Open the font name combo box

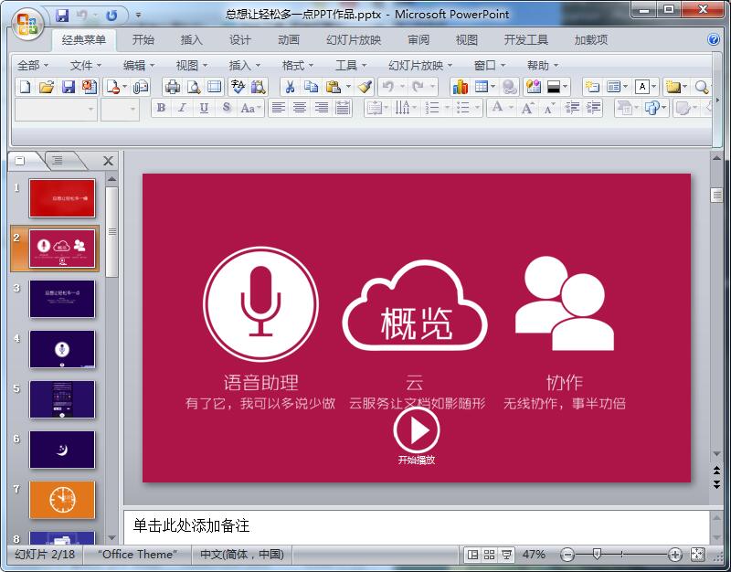pyautogui.click(x=56, y=110)
